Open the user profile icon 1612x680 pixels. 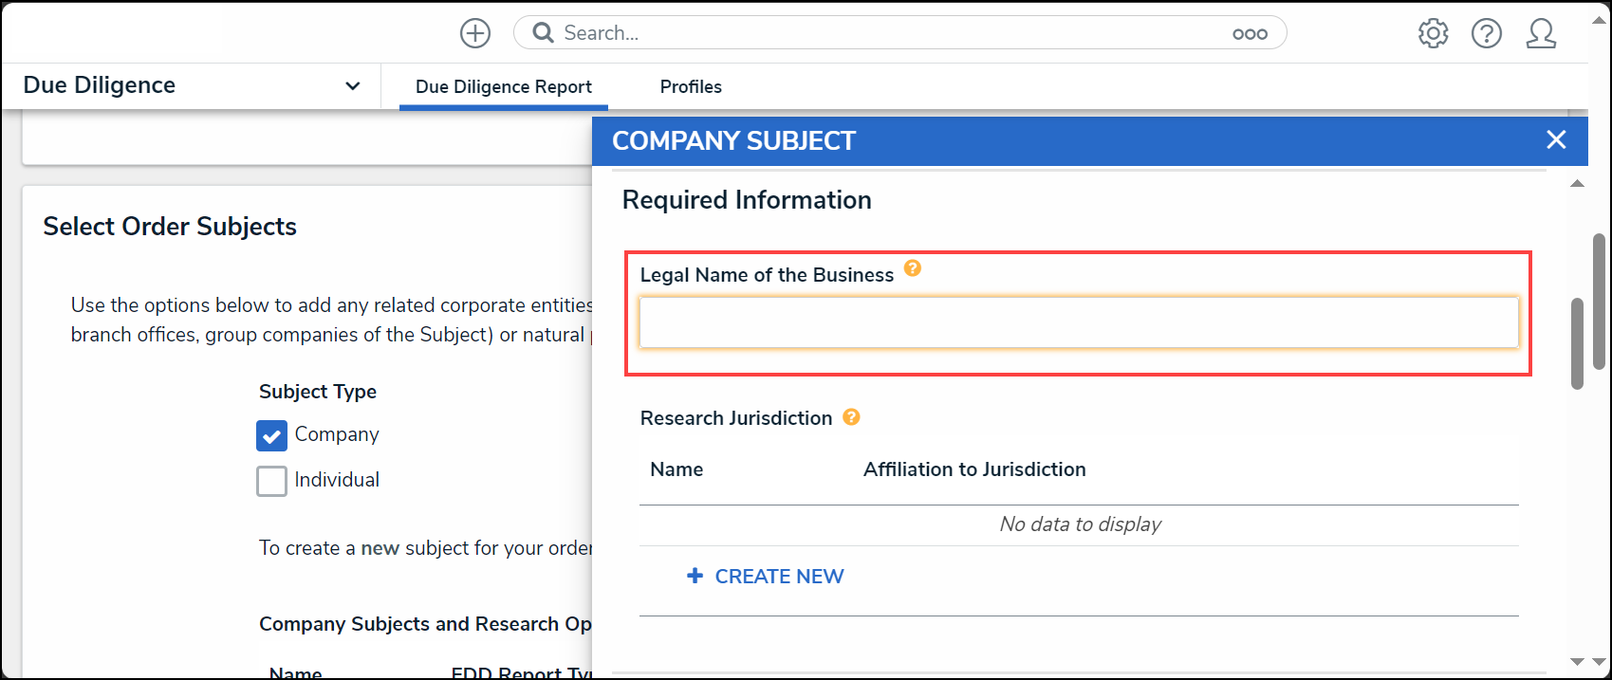tap(1541, 33)
